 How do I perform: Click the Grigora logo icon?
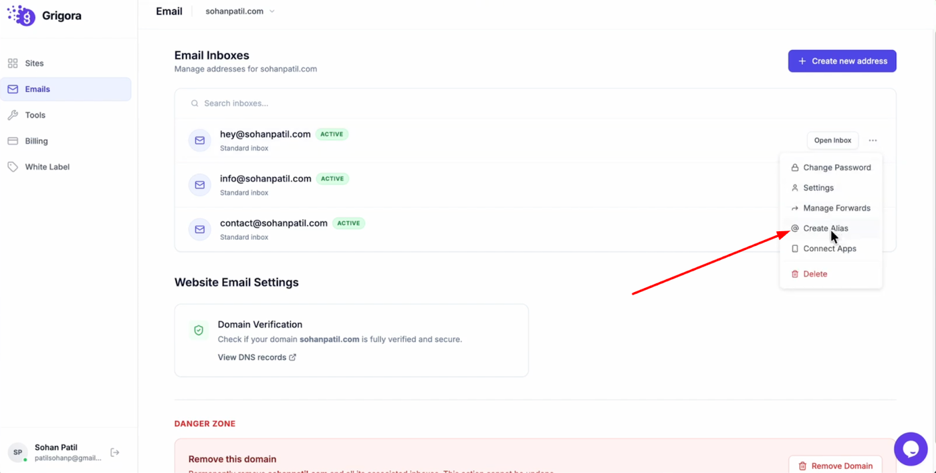click(x=21, y=15)
